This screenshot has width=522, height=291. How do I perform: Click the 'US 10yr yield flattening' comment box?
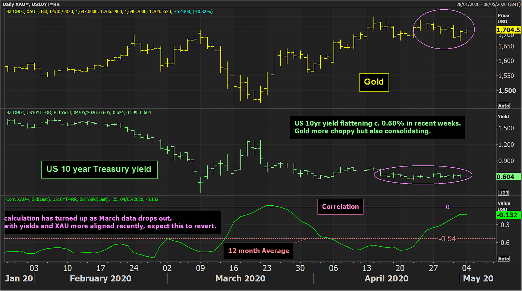(377, 127)
